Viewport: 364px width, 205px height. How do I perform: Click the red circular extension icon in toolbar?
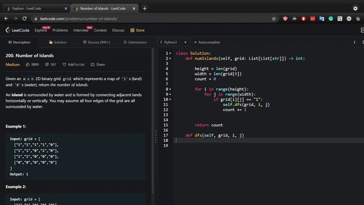tap(303, 19)
